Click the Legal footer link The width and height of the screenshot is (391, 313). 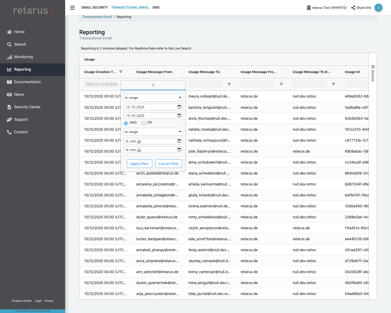point(38,301)
